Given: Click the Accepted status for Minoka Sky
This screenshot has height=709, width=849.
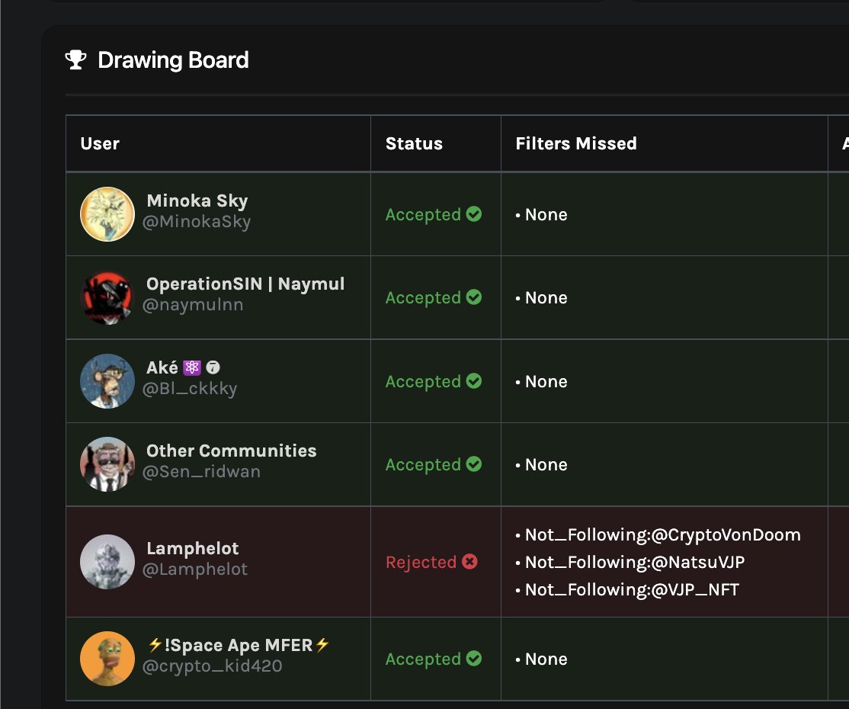Looking at the screenshot, I should pyautogui.click(x=423, y=214).
